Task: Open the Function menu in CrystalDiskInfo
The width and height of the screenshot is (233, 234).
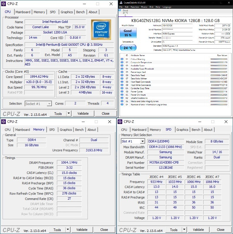Action: click(x=135, y=7)
